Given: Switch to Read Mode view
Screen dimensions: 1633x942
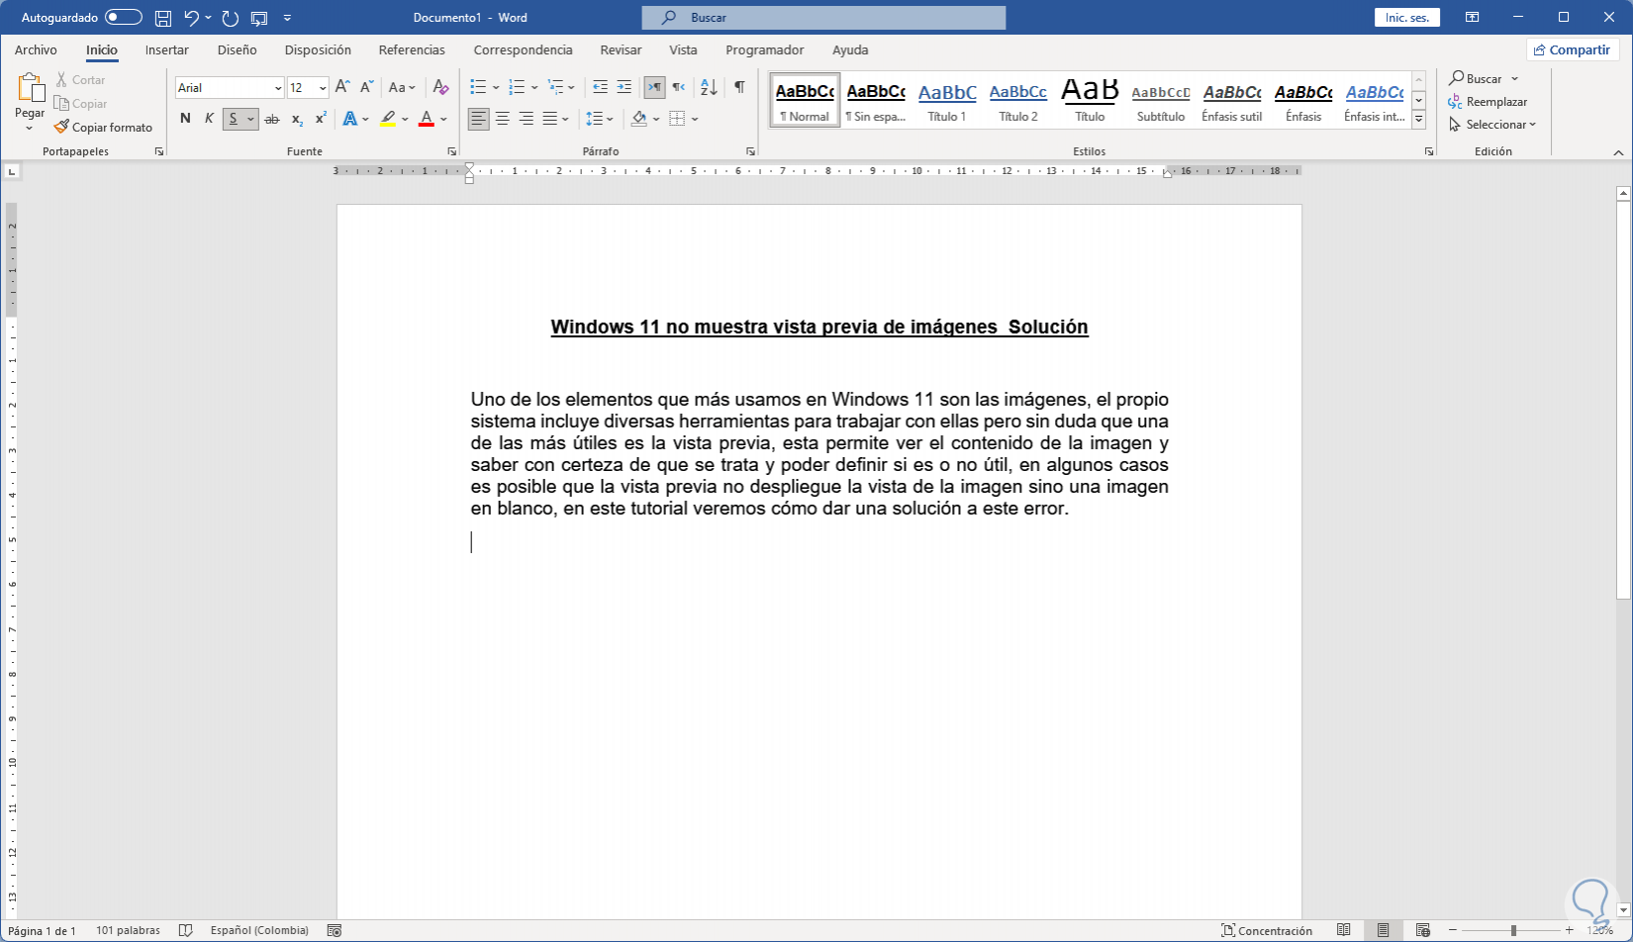Looking at the screenshot, I should tap(1344, 930).
